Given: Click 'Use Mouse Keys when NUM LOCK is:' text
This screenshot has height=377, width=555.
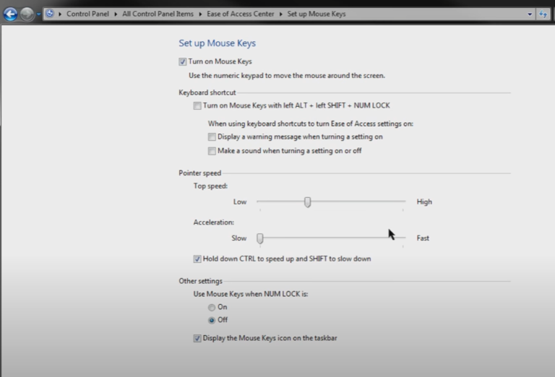Looking at the screenshot, I should (x=251, y=294).
